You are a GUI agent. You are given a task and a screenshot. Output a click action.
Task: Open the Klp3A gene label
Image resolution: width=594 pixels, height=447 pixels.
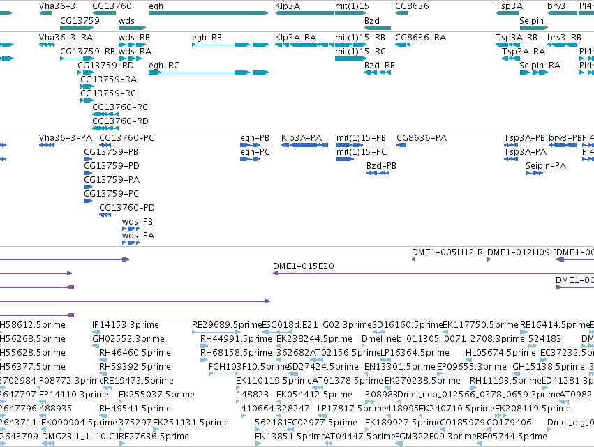click(x=287, y=6)
